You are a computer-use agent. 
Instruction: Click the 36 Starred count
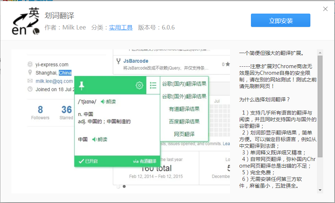pos(66,112)
